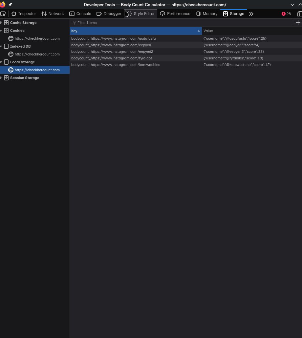Click the globe icon under Indexed DB
The height and width of the screenshot is (338, 302).
pyautogui.click(x=11, y=54)
